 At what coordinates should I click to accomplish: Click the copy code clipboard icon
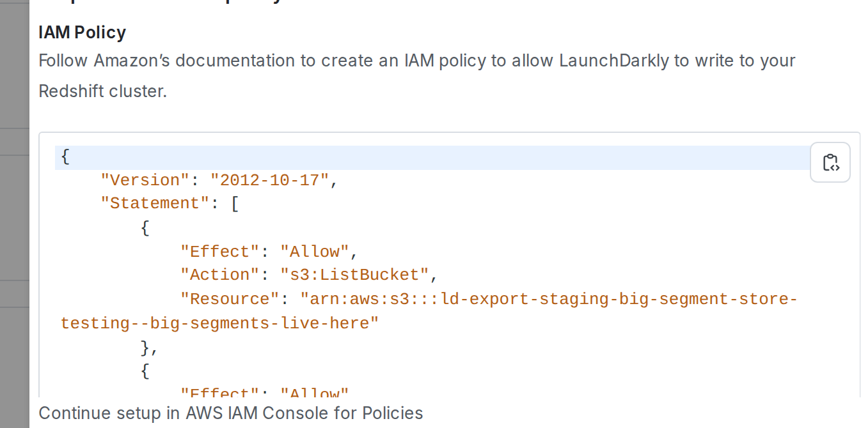point(830,163)
